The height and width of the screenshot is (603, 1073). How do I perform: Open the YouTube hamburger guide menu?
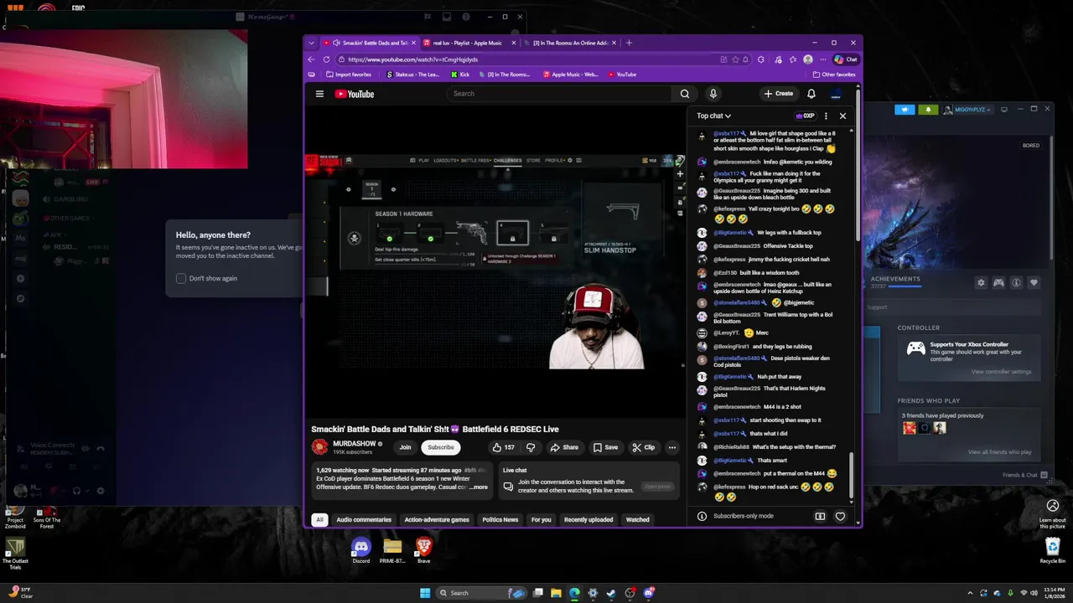[x=319, y=94]
